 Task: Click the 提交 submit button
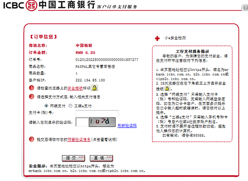tap(73, 158)
